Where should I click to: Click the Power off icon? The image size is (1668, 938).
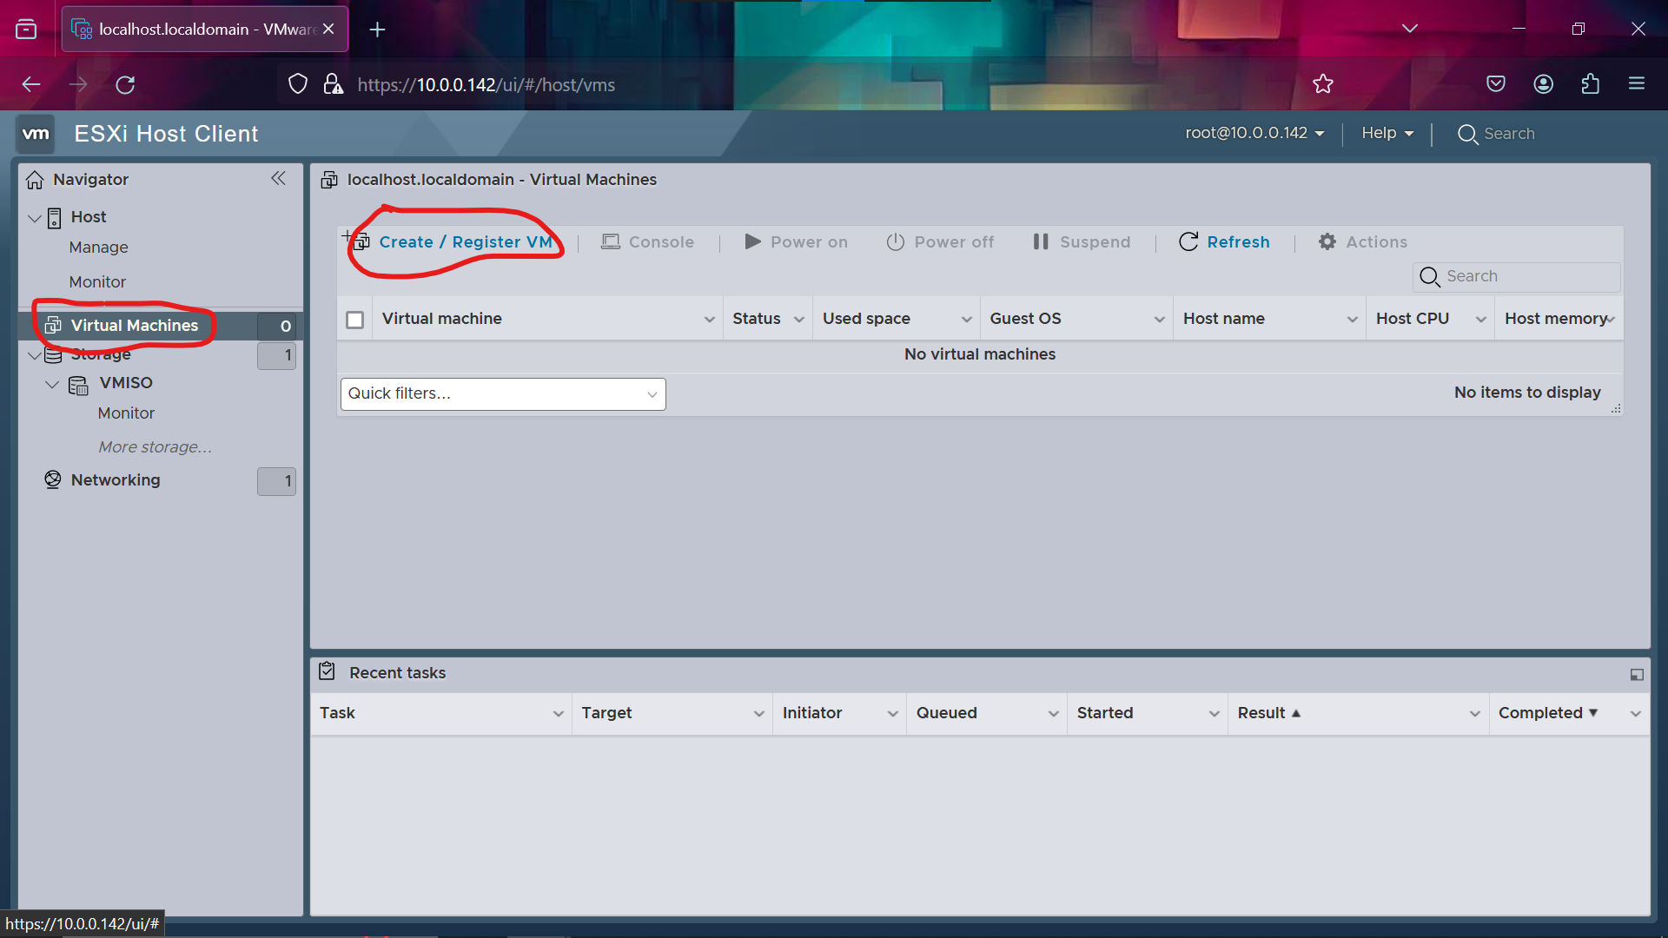pyautogui.click(x=894, y=241)
